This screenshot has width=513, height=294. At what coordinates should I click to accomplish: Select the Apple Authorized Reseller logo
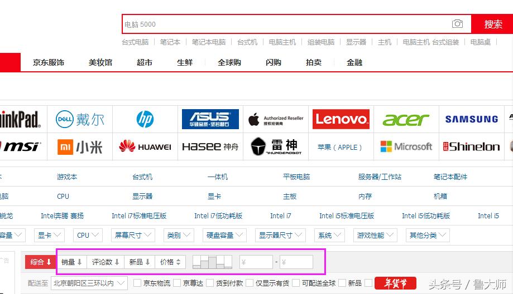point(276,120)
